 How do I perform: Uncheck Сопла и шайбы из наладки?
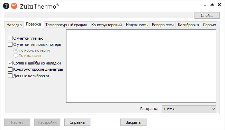click(x=10, y=63)
